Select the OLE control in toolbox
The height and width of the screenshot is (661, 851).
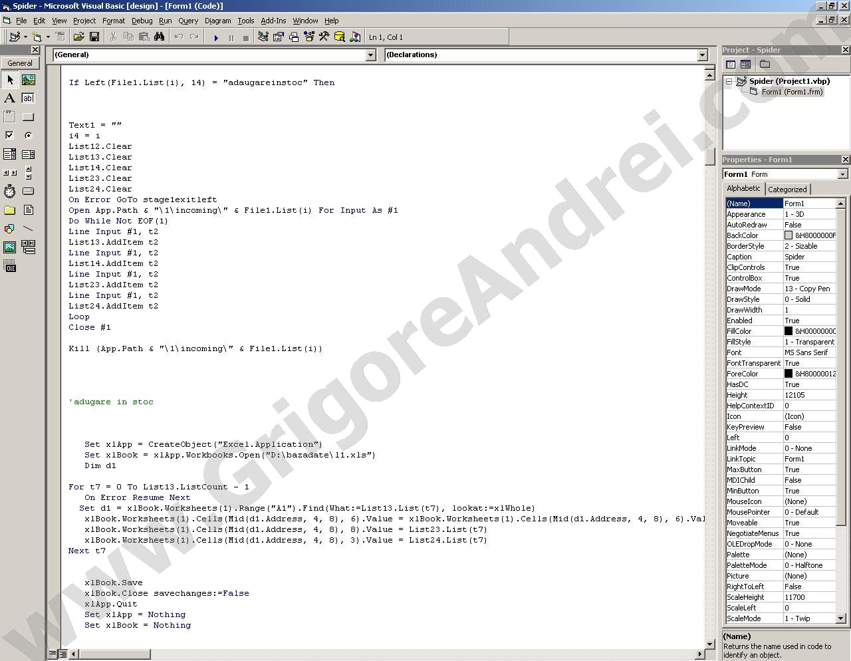point(9,267)
